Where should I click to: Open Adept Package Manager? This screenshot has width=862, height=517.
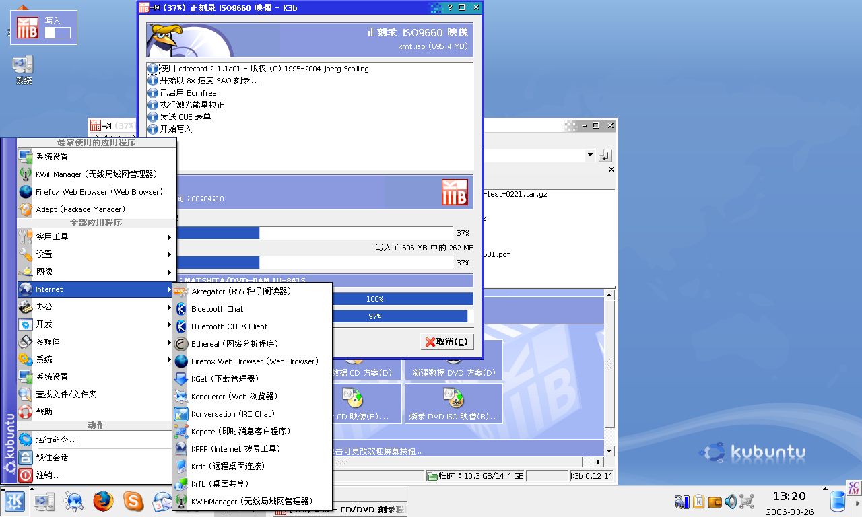(96, 209)
